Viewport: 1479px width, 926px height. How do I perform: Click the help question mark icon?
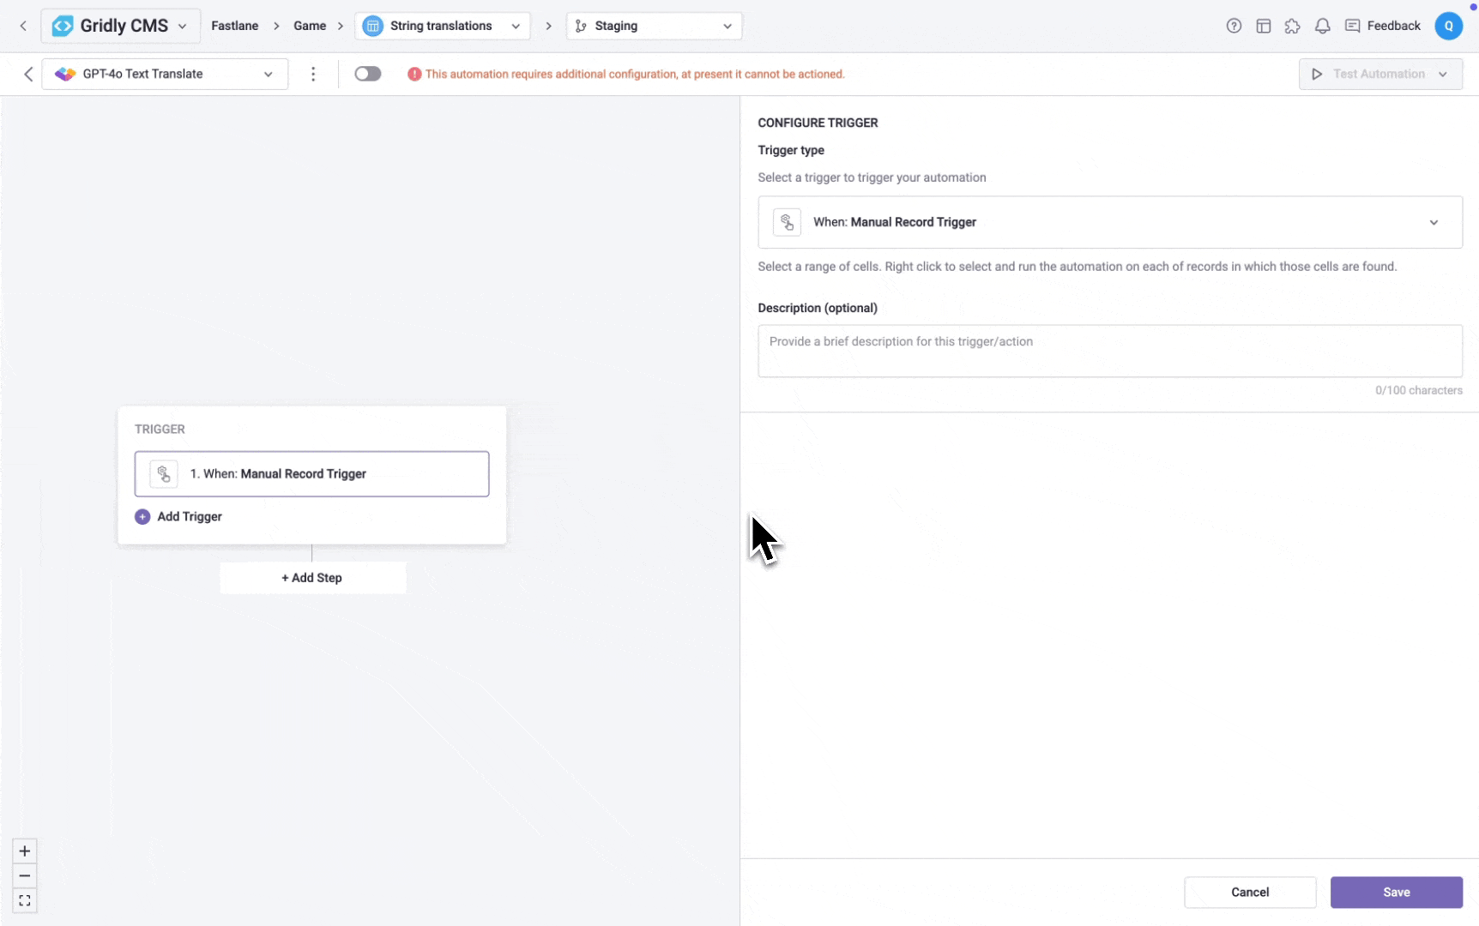1234,26
